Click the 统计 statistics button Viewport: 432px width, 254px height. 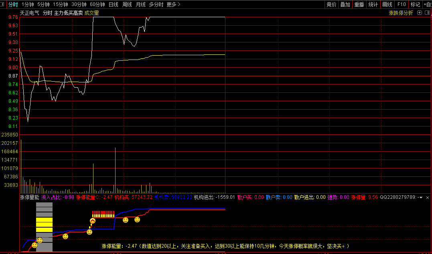pyautogui.click(x=373, y=4)
